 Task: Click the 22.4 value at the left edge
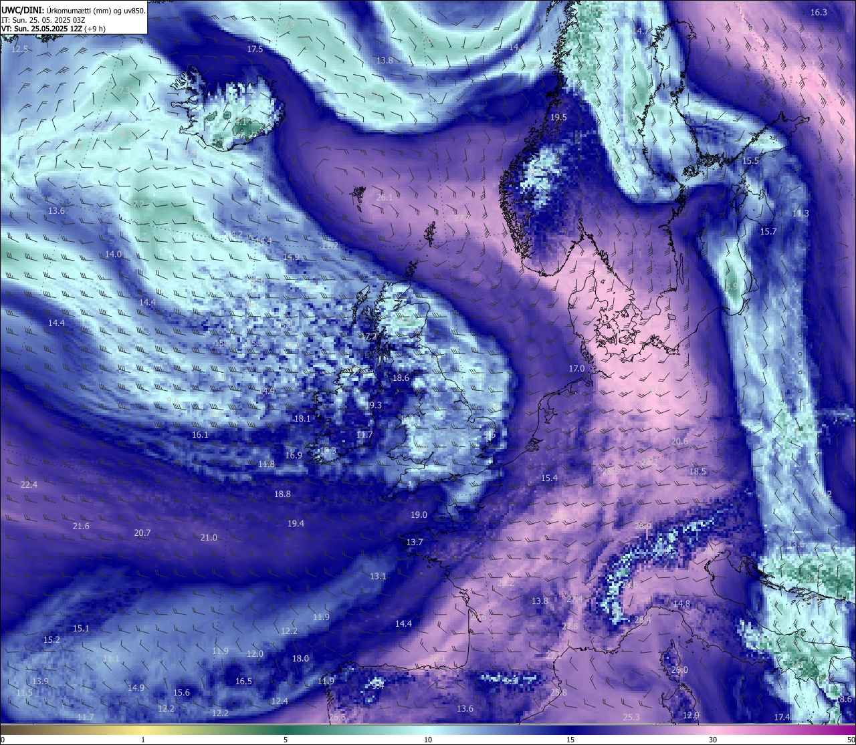coord(29,485)
